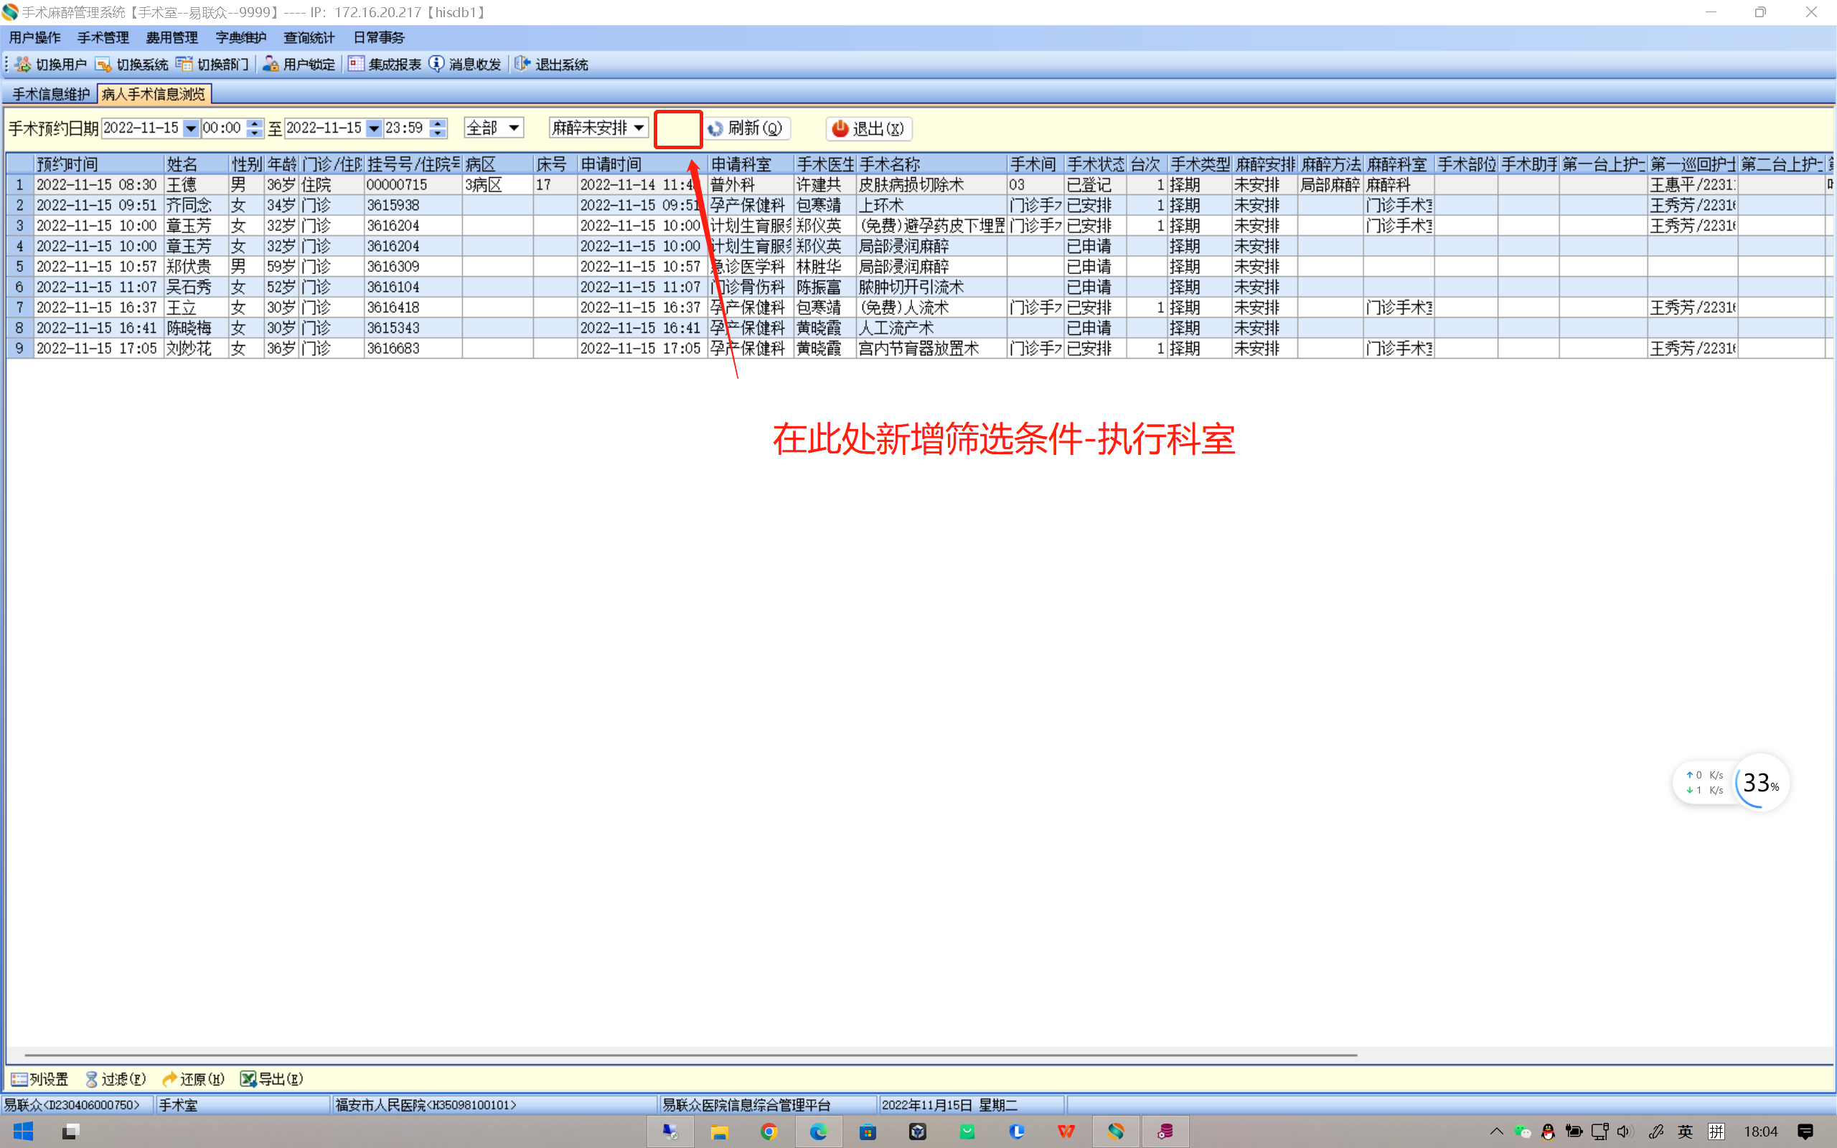Expand the start date dropdown arrow
The image size is (1837, 1148).
(x=191, y=128)
